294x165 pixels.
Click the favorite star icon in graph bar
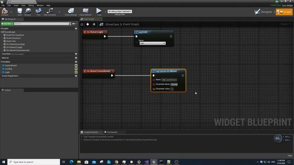(82, 24)
